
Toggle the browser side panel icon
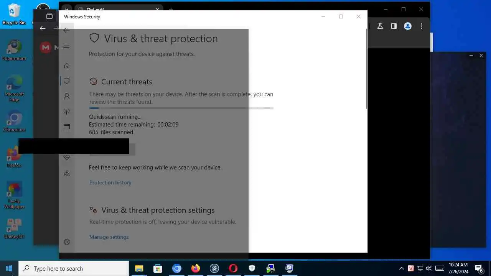coord(394,26)
